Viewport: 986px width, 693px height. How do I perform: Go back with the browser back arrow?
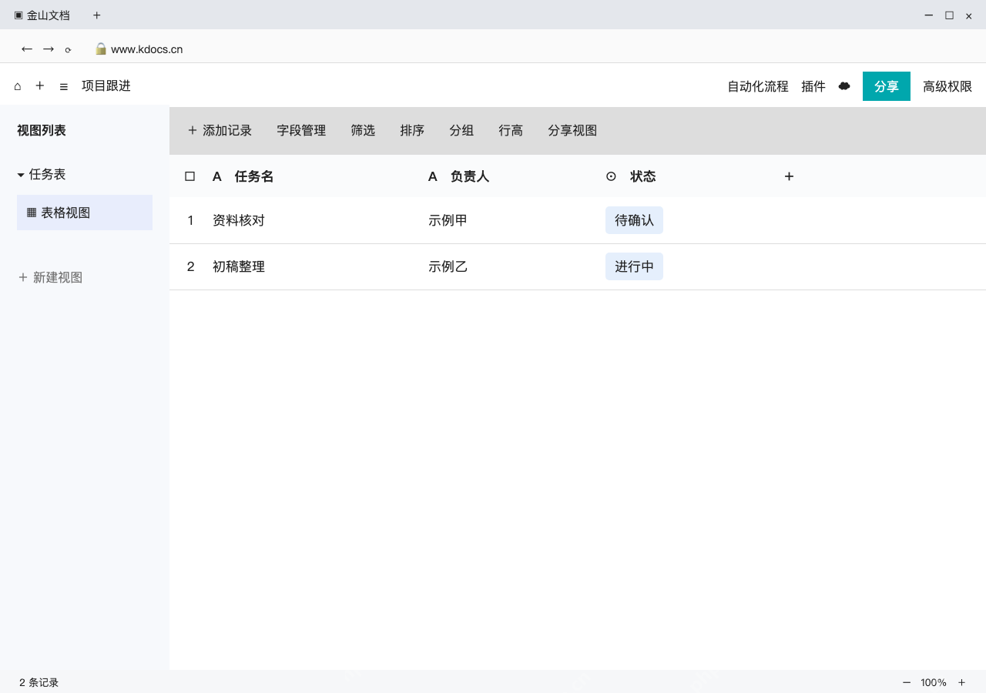click(27, 49)
